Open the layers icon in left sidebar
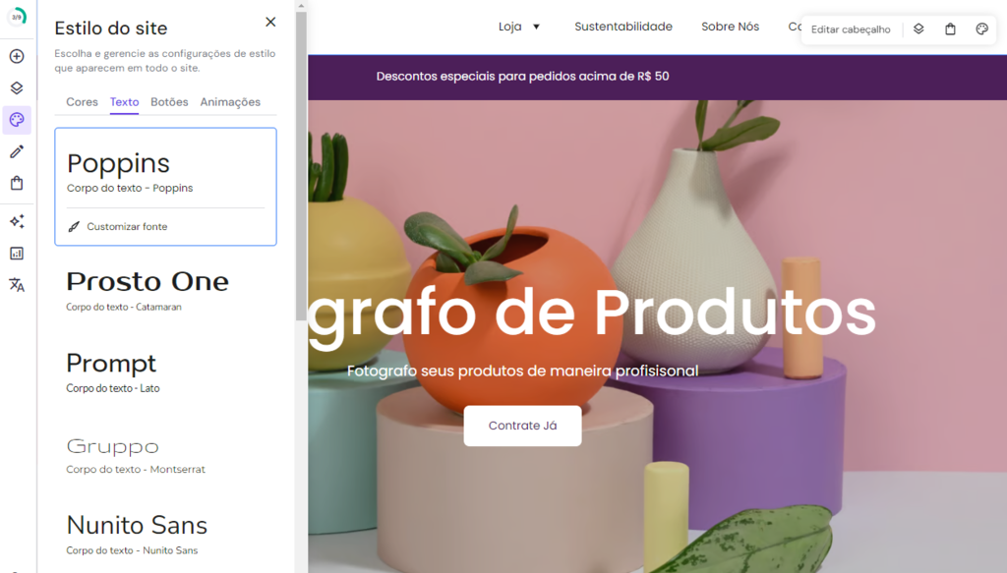The image size is (1007, 573). (x=17, y=87)
